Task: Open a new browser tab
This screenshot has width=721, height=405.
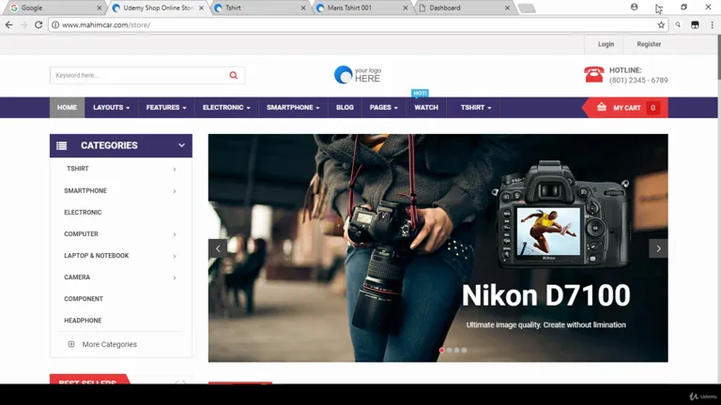Action: pyautogui.click(x=527, y=8)
